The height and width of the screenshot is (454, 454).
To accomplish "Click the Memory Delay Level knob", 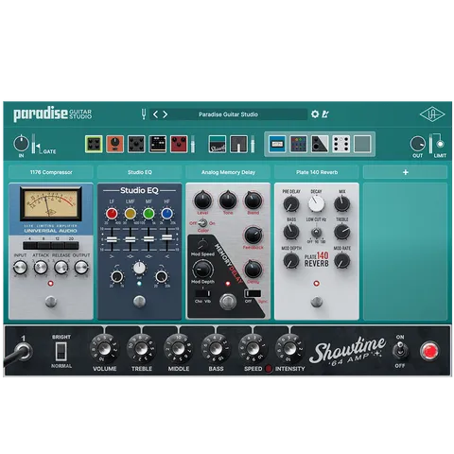I will tap(202, 200).
